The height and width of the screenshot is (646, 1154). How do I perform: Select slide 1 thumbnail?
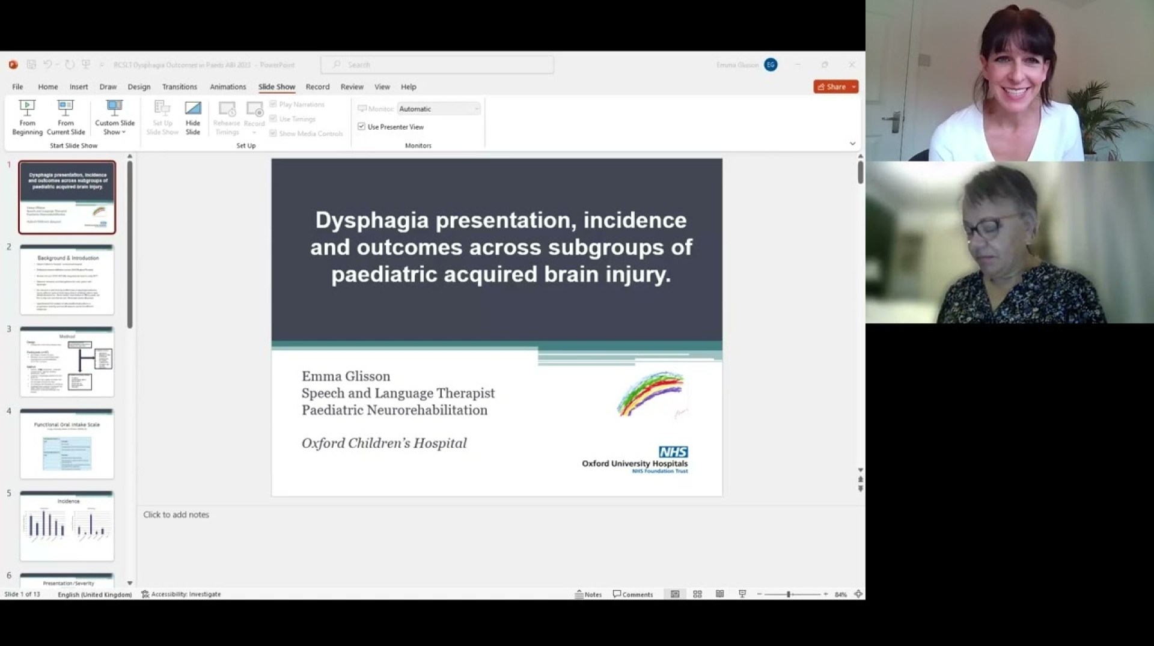[67, 197]
